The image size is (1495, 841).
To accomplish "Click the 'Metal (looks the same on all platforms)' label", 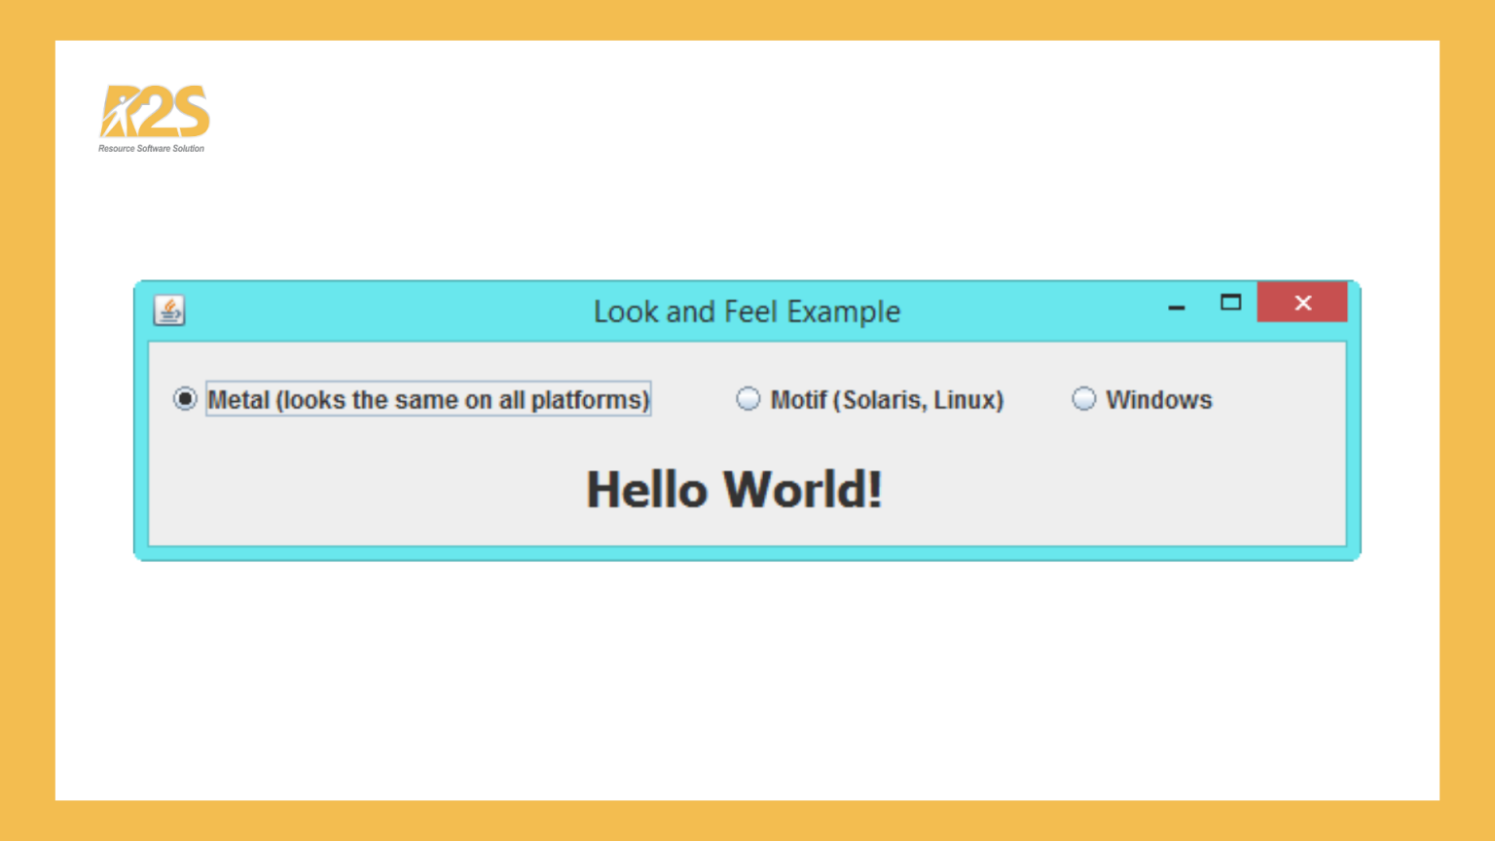I will pos(427,400).
